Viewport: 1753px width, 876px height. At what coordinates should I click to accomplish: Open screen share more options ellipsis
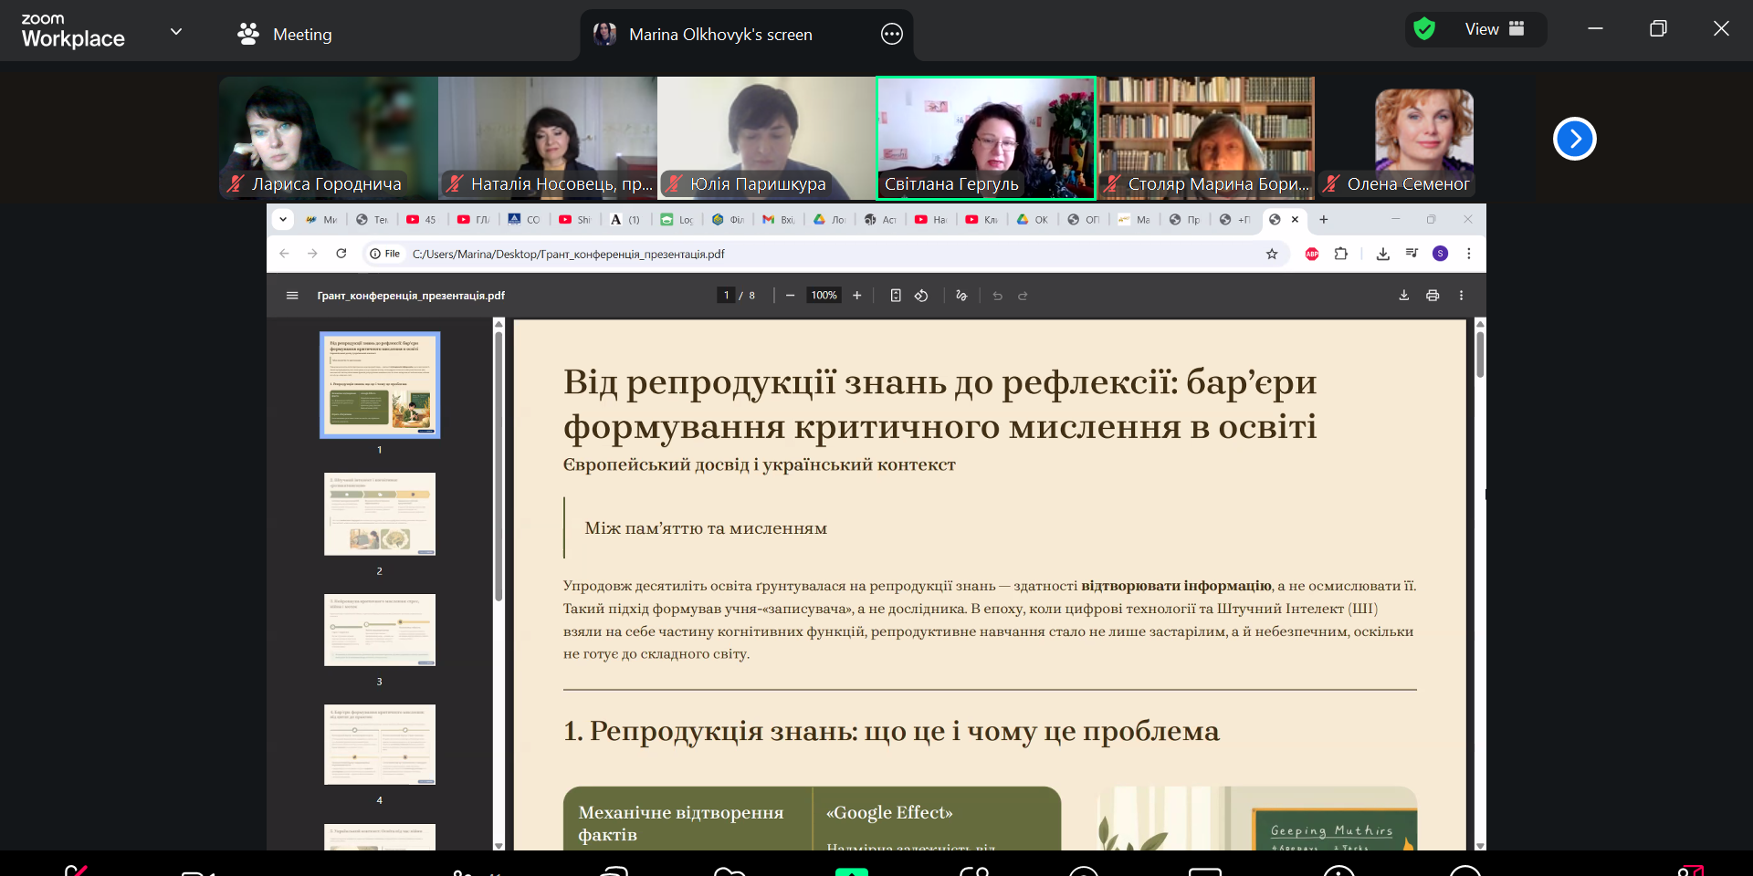click(x=891, y=35)
